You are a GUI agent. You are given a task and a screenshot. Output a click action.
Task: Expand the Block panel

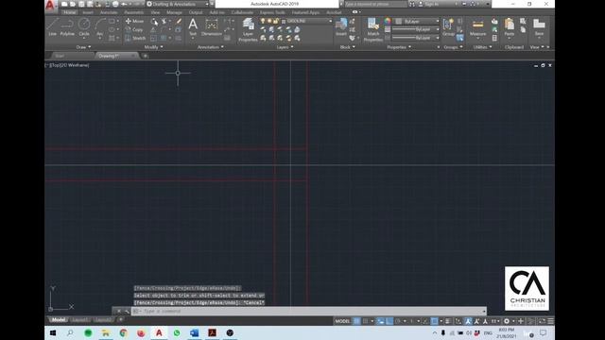pos(347,47)
